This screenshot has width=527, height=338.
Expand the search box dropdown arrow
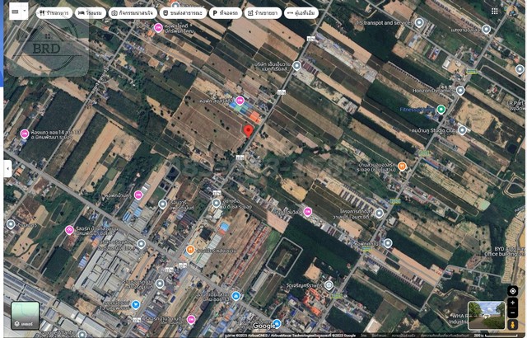tap(26, 12)
